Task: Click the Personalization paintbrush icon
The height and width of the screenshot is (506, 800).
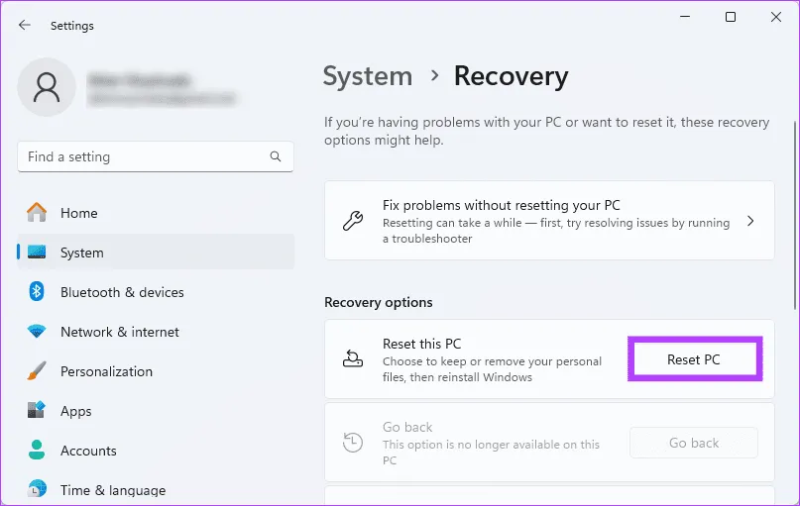Action: (x=37, y=371)
